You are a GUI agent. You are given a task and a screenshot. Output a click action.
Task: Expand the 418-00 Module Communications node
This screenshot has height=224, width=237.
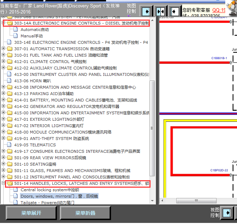pos(3,132)
